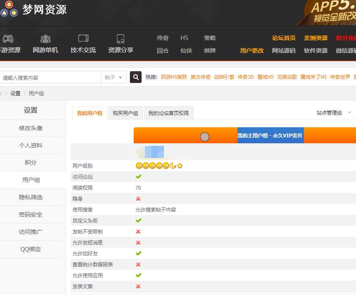The image size is (356, 295).
Task: Switch to 我的用户组 tab
Action: [90, 113]
